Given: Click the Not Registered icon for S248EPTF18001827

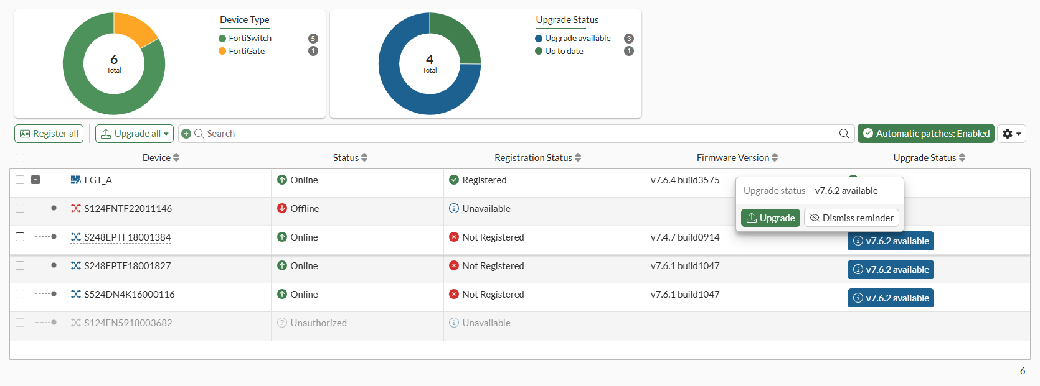Looking at the screenshot, I should (454, 266).
